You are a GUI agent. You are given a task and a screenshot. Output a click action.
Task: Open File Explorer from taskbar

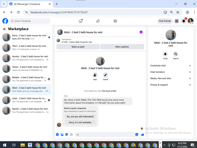22,145
